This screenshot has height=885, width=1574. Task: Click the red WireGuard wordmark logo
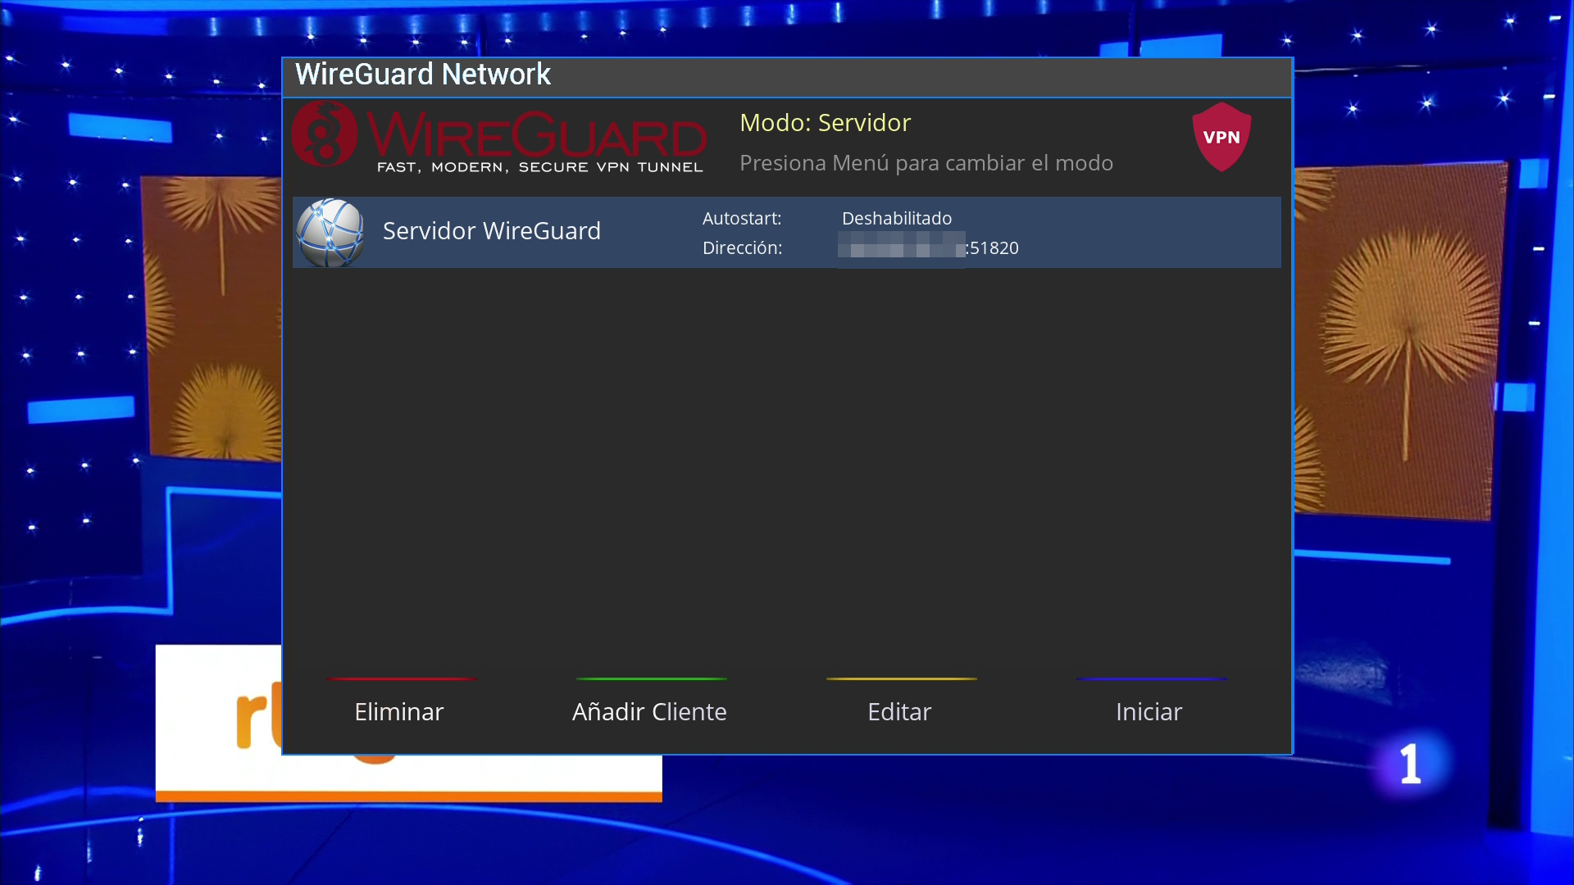[537, 135]
